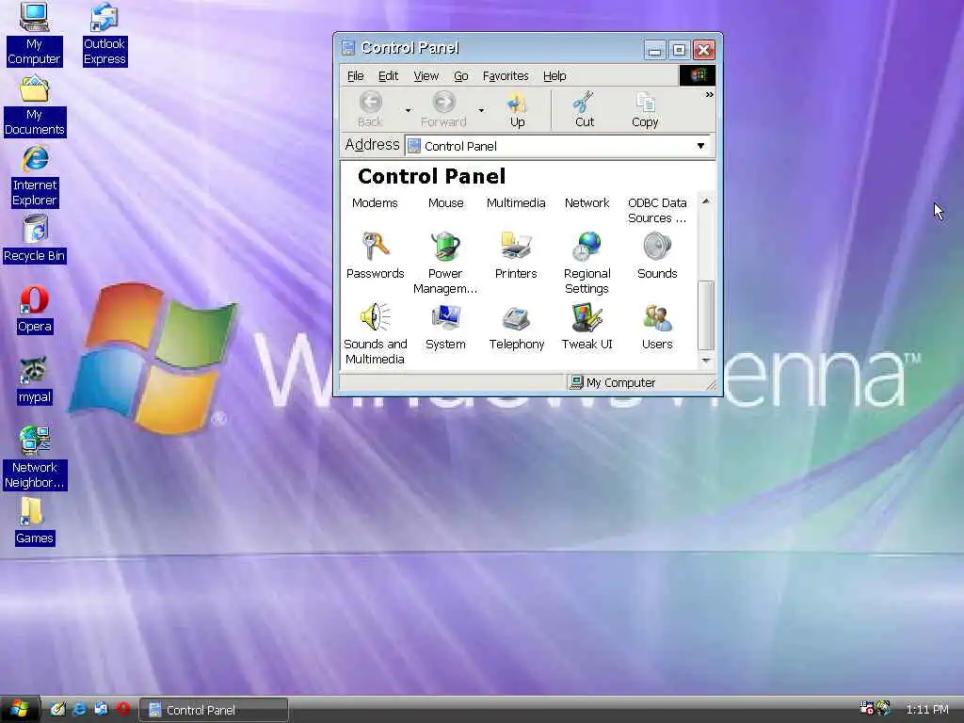Click the Up toolbar button
The height and width of the screenshot is (723, 964).
click(517, 109)
